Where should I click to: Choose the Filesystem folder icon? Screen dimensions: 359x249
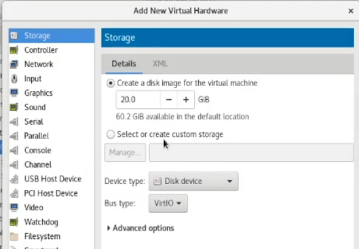point(14,236)
